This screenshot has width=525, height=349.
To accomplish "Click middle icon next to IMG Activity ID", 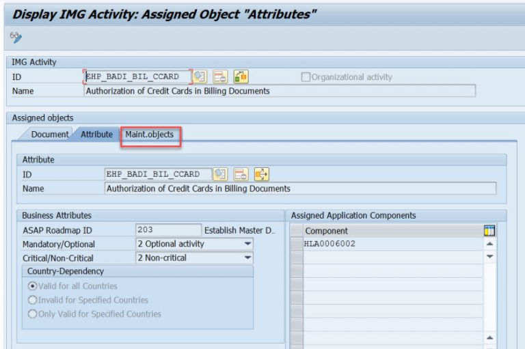I will pos(220,76).
